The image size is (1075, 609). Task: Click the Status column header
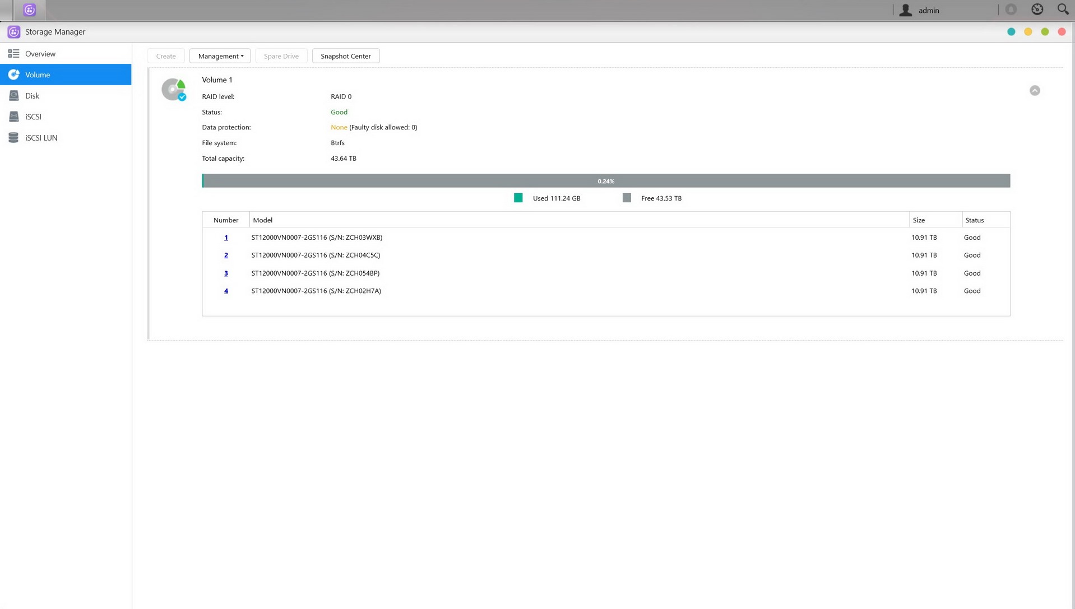click(x=986, y=220)
